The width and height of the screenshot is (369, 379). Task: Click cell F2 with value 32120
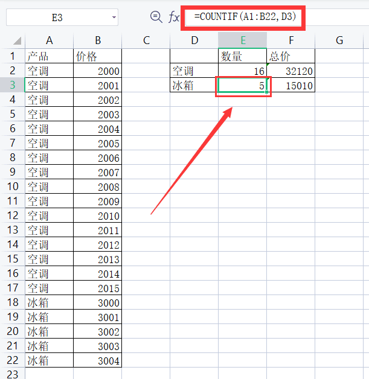click(291, 71)
